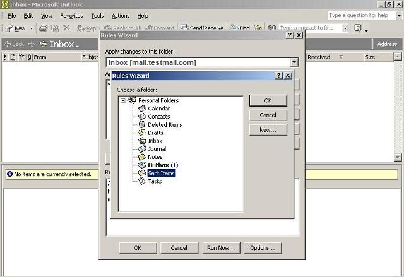Pick the Drafts folder icon
404x277 pixels.
click(x=142, y=133)
